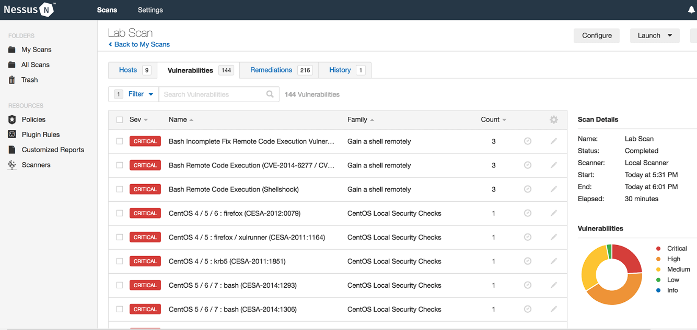The height and width of the screenshot is (330, 697).
Task: Sort by the Sev column
Action: 138,120
